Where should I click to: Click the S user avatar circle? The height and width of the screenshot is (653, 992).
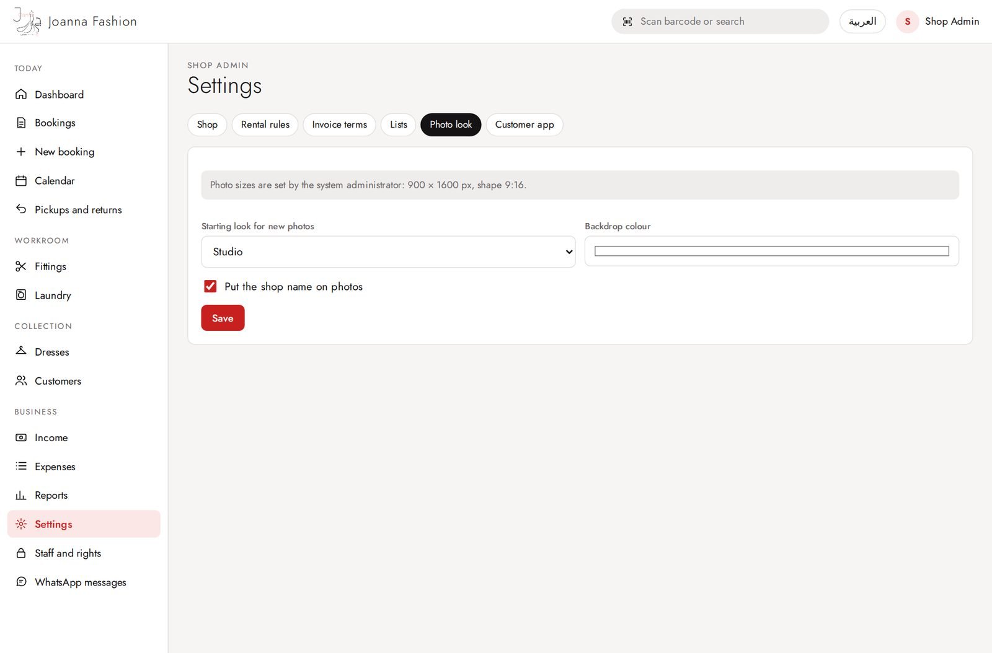click(908, 22)
